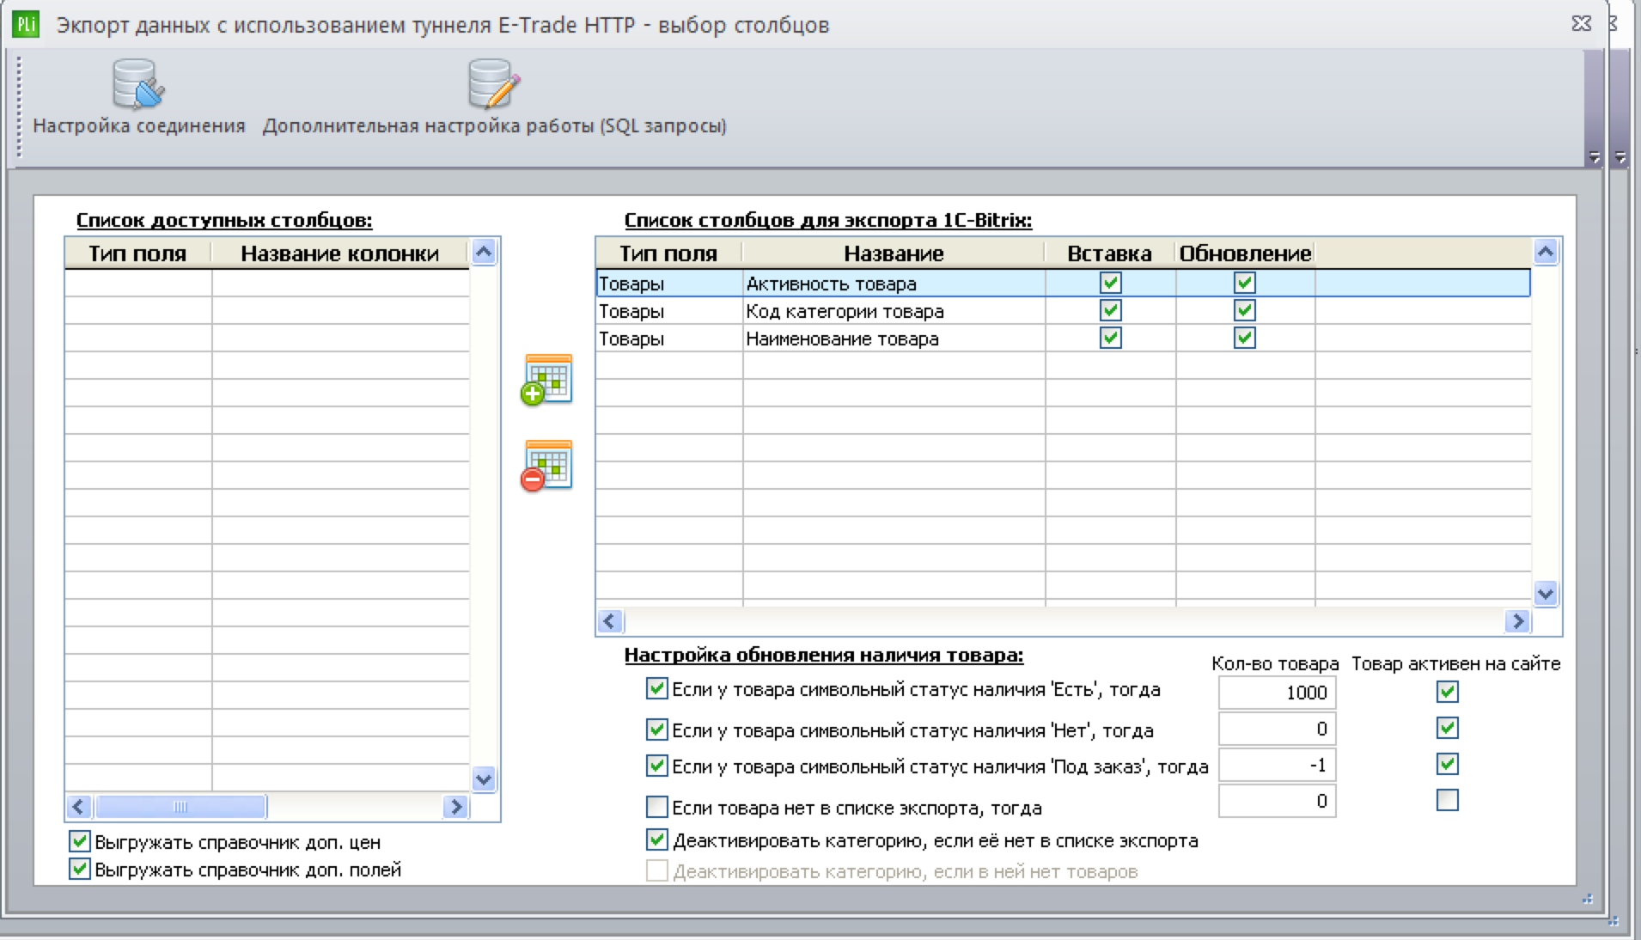Click 'Тип поля' header in export list
The image size is (1641, 940).
pyautogui.click(x=669, y=253)
